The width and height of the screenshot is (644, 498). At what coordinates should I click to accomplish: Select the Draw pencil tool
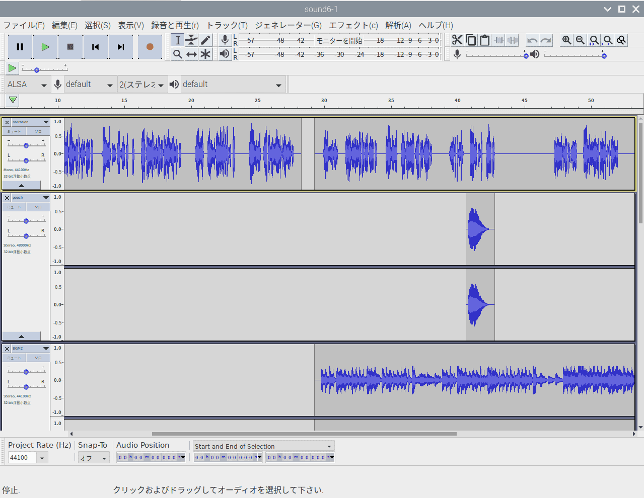pos(205,40)
